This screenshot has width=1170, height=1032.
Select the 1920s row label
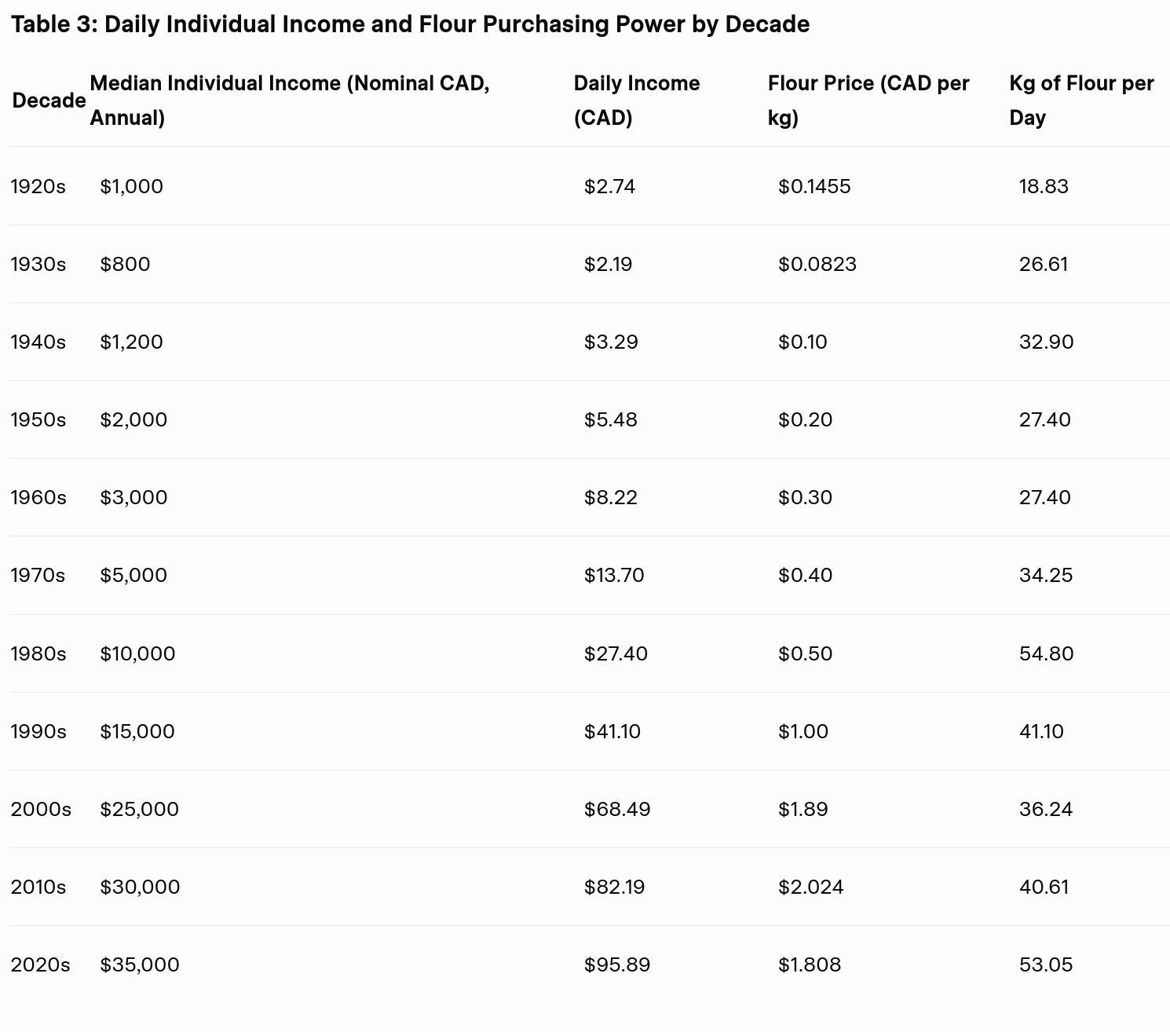38,186
